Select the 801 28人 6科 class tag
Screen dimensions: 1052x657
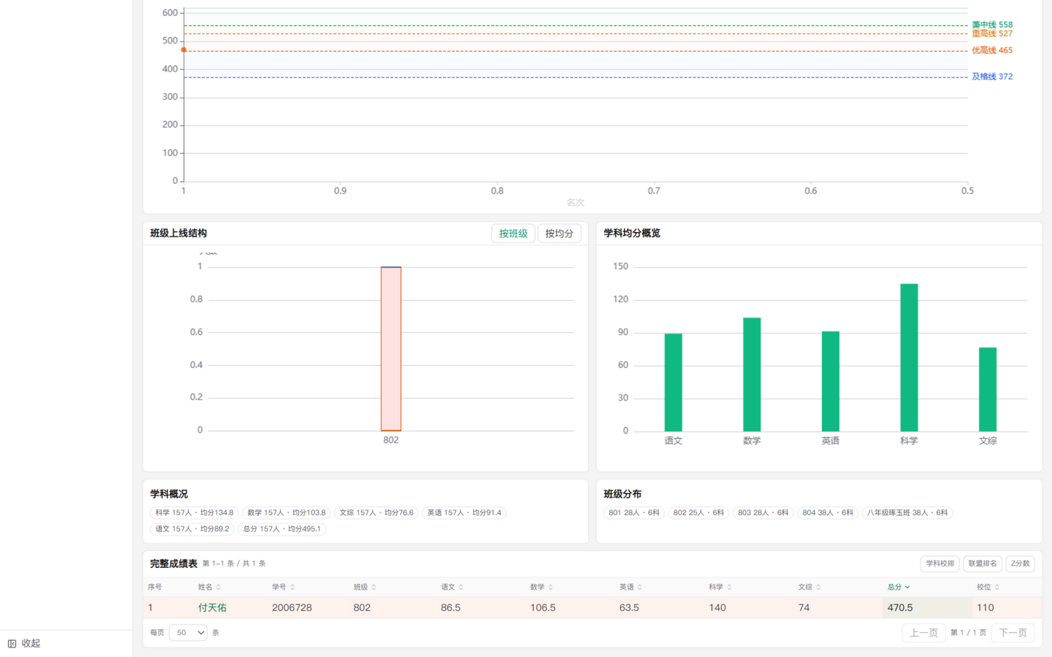(x=634, y=512)
